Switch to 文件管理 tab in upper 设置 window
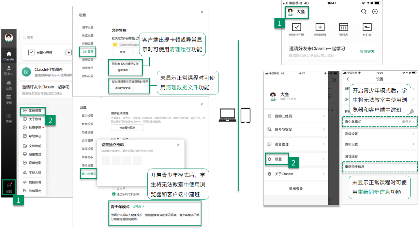 point(88,52)
